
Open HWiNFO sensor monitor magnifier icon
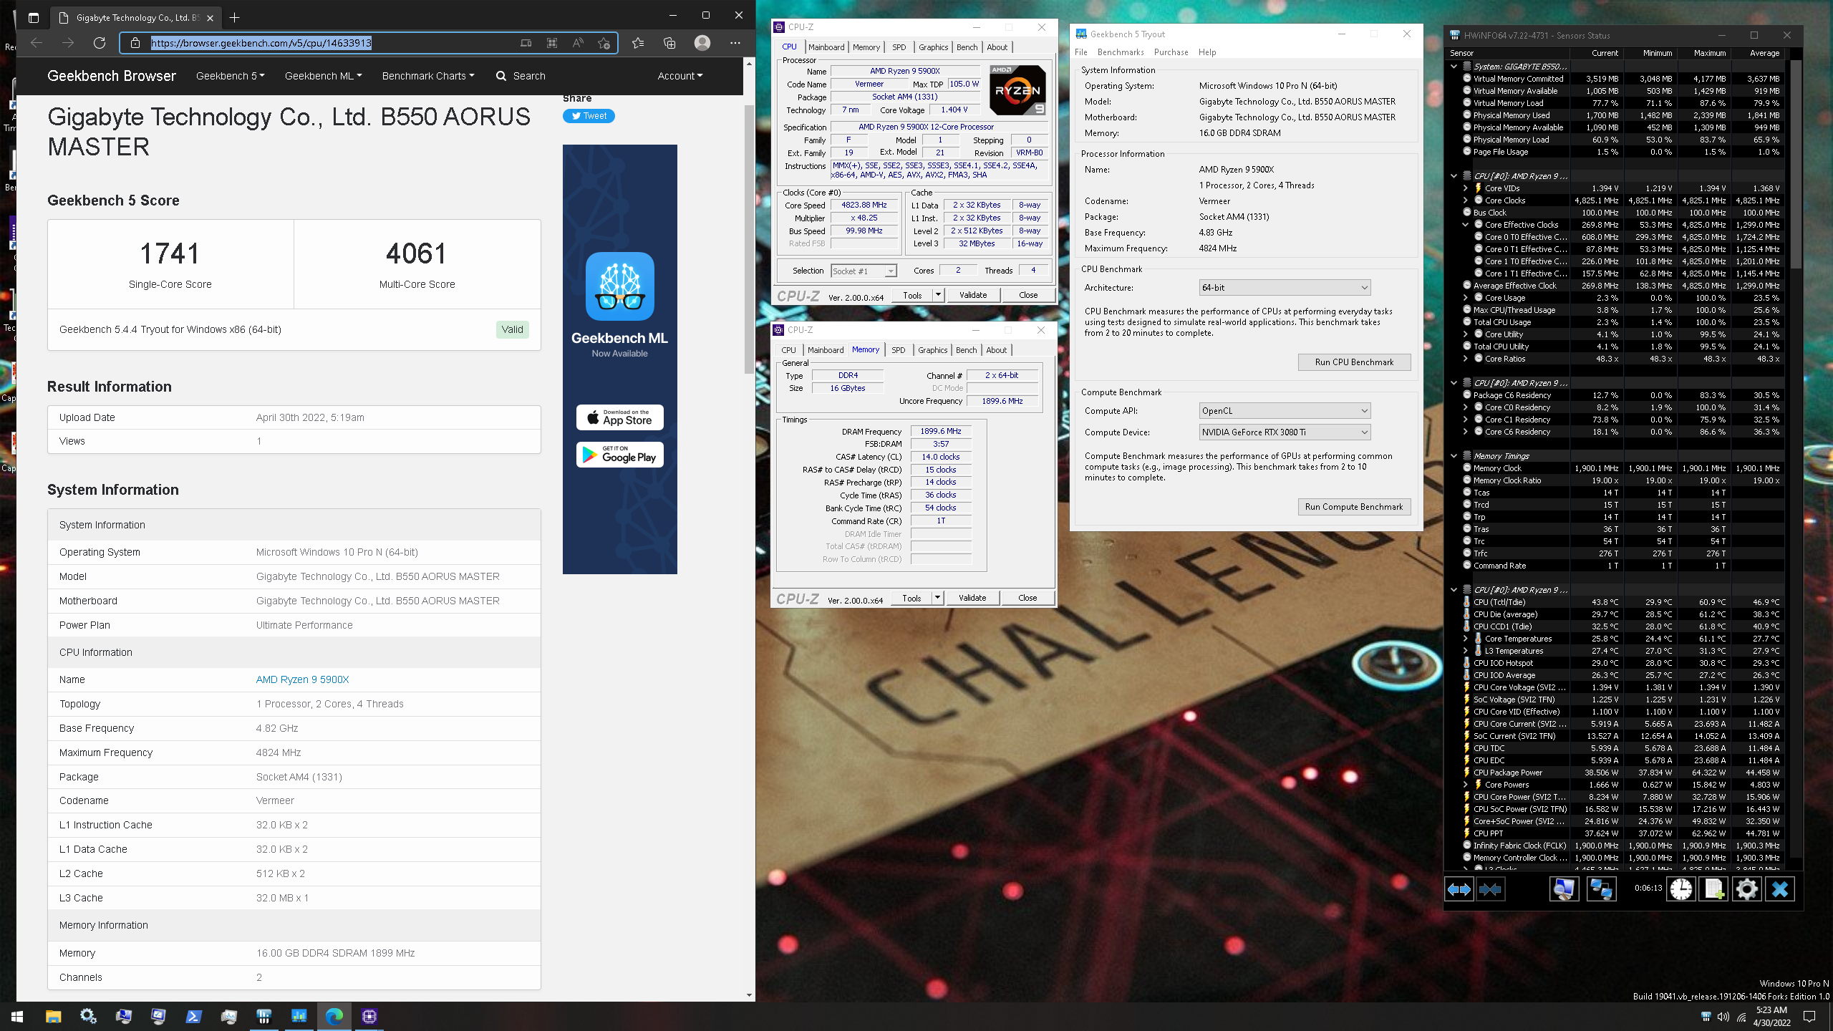pyautogui.click(x=1564, y=889)
